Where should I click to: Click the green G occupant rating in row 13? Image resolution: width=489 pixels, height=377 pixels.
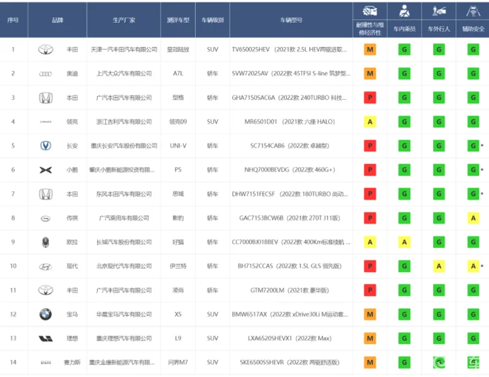404,339
